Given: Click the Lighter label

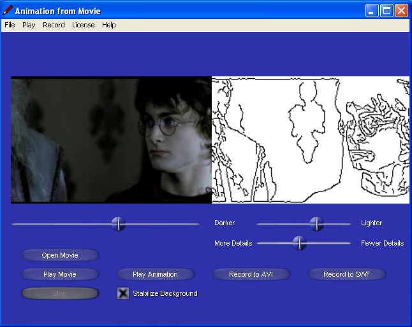Looking at the screenshot, I should (x=371, y=223).
